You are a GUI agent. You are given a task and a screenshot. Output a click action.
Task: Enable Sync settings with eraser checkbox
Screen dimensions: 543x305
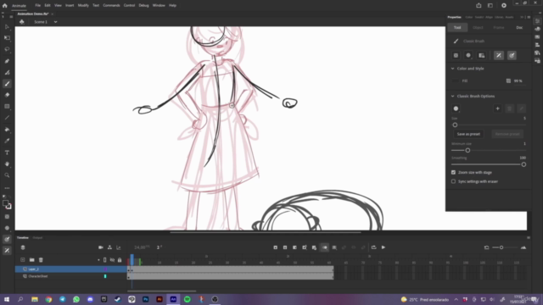coord(453,181)
